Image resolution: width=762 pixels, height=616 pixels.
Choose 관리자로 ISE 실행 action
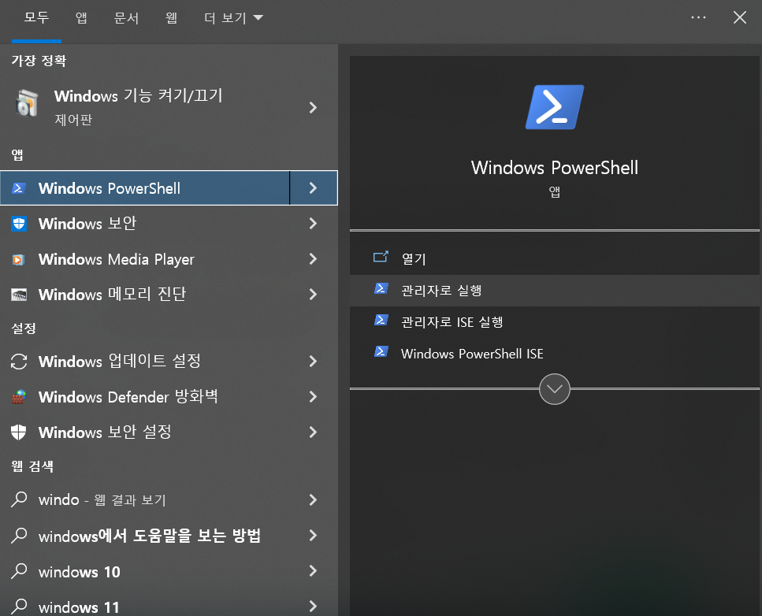click(x=555, y=322)
